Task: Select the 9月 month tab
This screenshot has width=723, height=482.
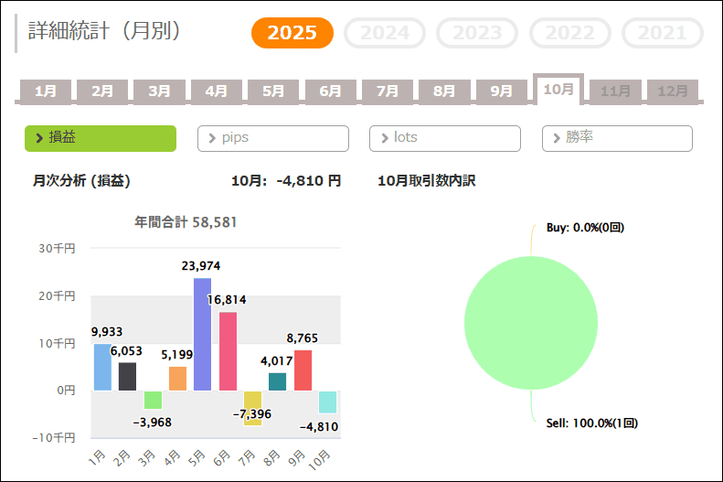Action: point(502,91)
